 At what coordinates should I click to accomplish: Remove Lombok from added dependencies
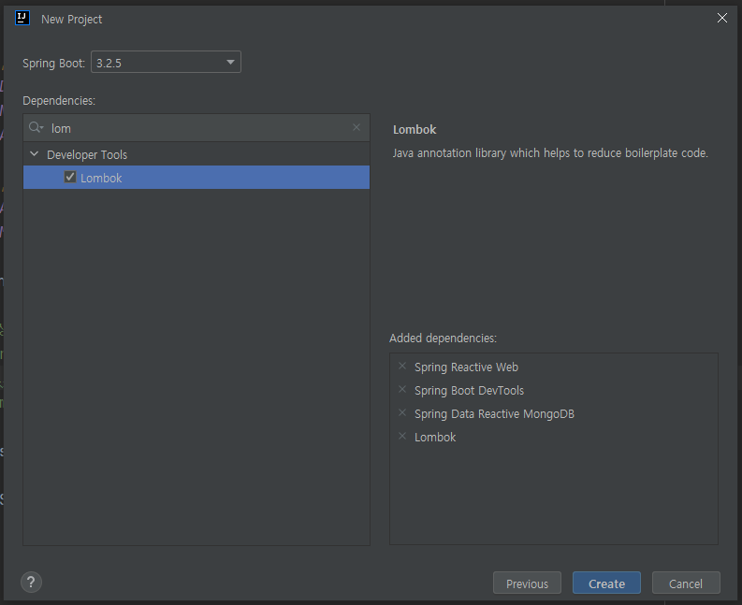click(x=402, y=436)
